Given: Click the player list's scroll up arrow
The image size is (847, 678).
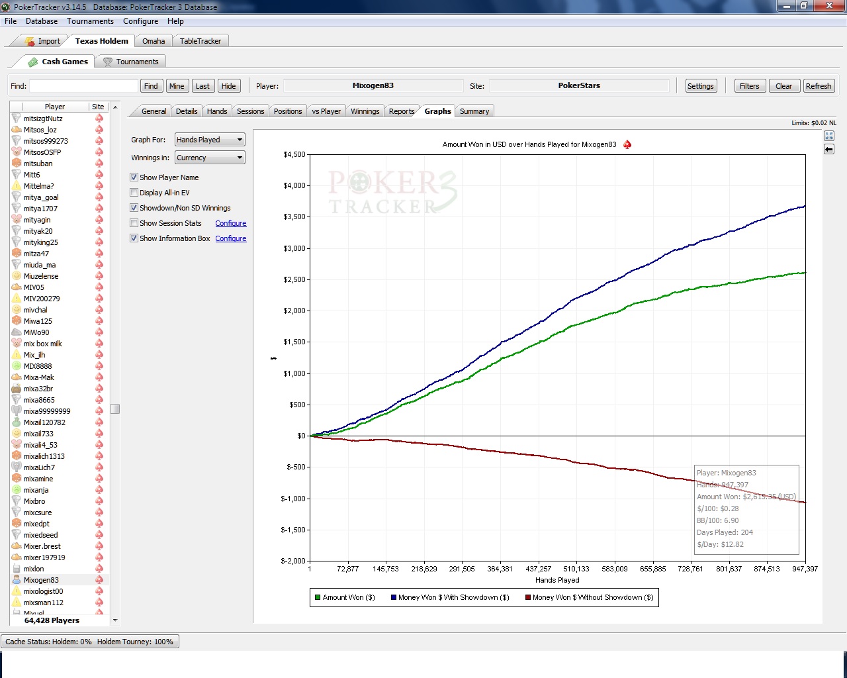Looking at the screenshot, I should tap(115, 107).
